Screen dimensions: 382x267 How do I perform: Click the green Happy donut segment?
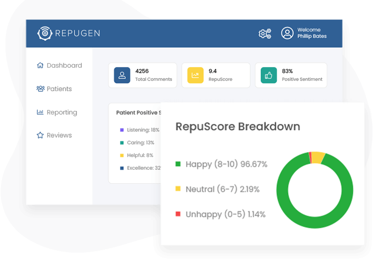[315, 223]
